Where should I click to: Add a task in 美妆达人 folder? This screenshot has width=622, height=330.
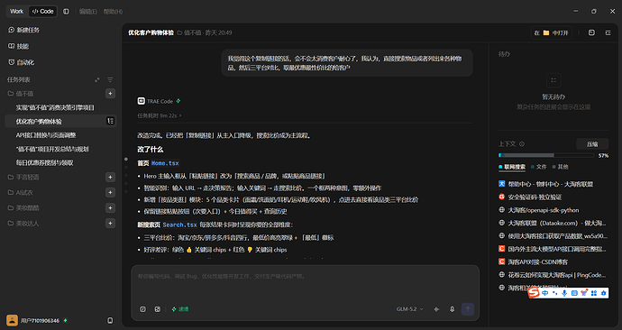tap(110, 224)
